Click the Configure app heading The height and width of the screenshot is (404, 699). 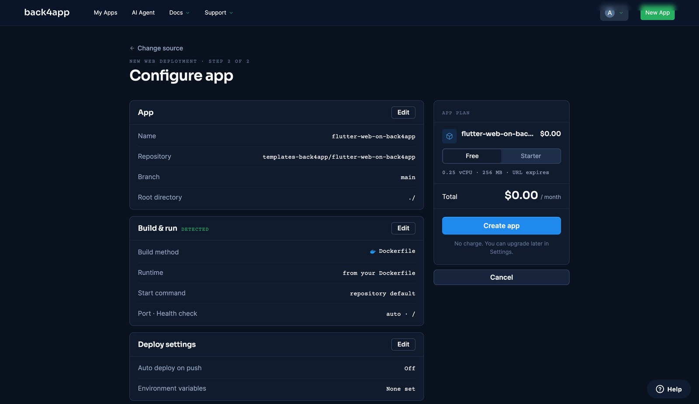[x=181, y=76]
